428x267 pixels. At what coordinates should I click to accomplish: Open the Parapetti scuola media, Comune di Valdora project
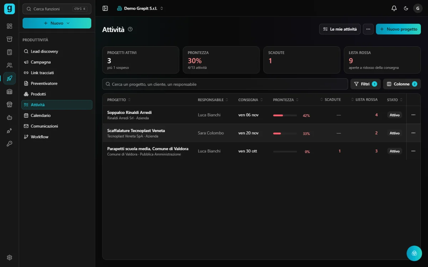pyautogui.click(x=148, y=149)
